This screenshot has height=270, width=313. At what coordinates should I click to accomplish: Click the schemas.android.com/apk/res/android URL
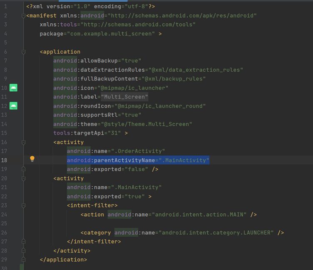(x=182, y=16)
